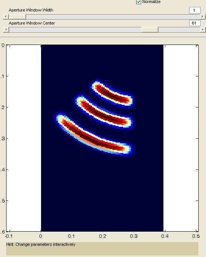Click the Aperture Window Center label
The width and height of the screenshot is (206, 257).
32,23
